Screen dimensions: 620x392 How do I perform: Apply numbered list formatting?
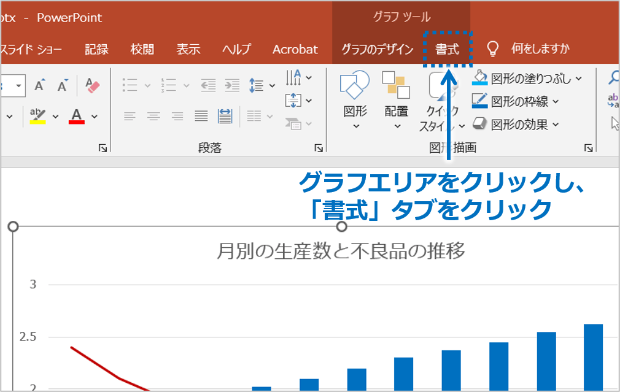click(168, 85)
